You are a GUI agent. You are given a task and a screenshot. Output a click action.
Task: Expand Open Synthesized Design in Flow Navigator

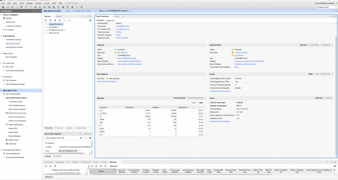coord(3,84)
